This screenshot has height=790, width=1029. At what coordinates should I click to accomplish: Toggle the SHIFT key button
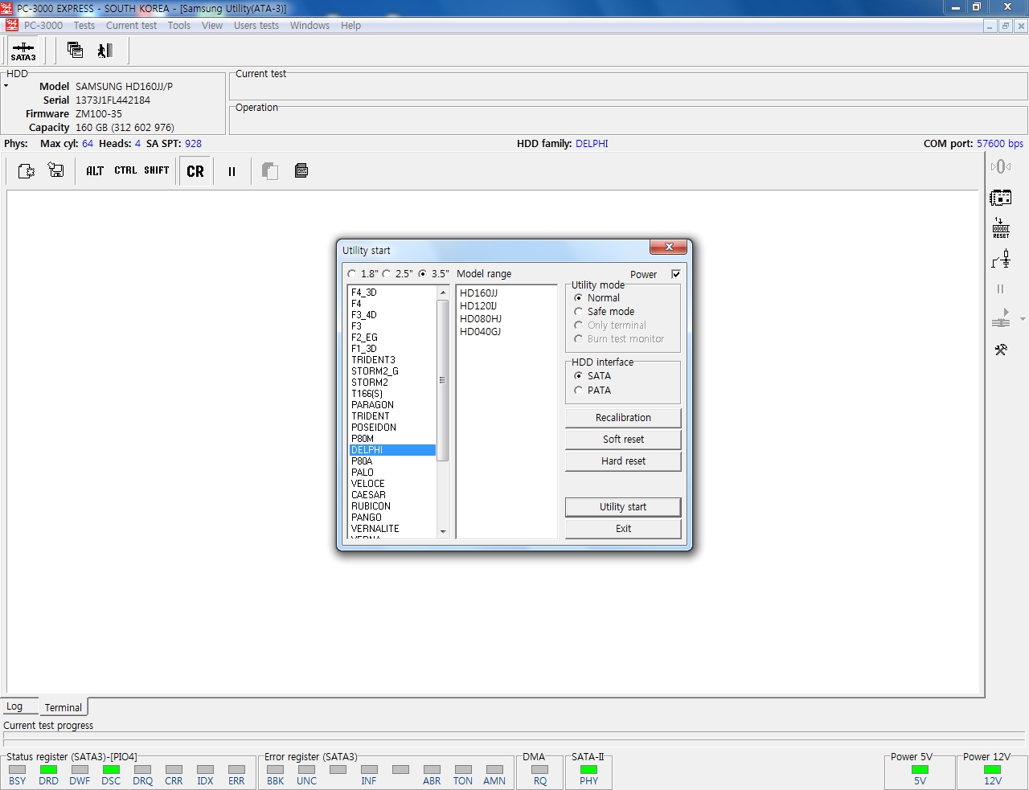157,170
